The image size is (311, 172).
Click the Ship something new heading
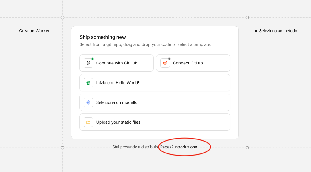coord(103,37)
